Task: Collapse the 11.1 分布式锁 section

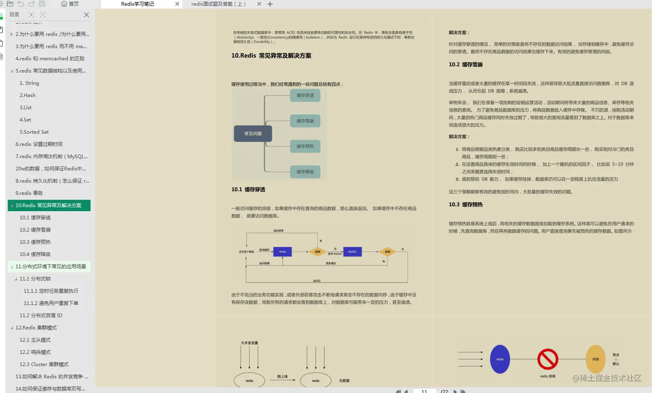Action: (x=16, y=278)
